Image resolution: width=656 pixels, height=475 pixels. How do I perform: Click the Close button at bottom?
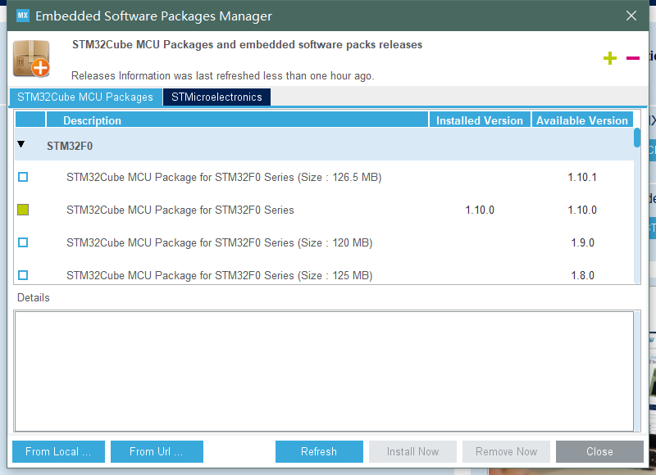click(x=599, y=451)
